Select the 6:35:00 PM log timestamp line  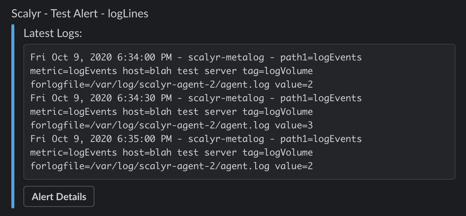pos(196,139)
